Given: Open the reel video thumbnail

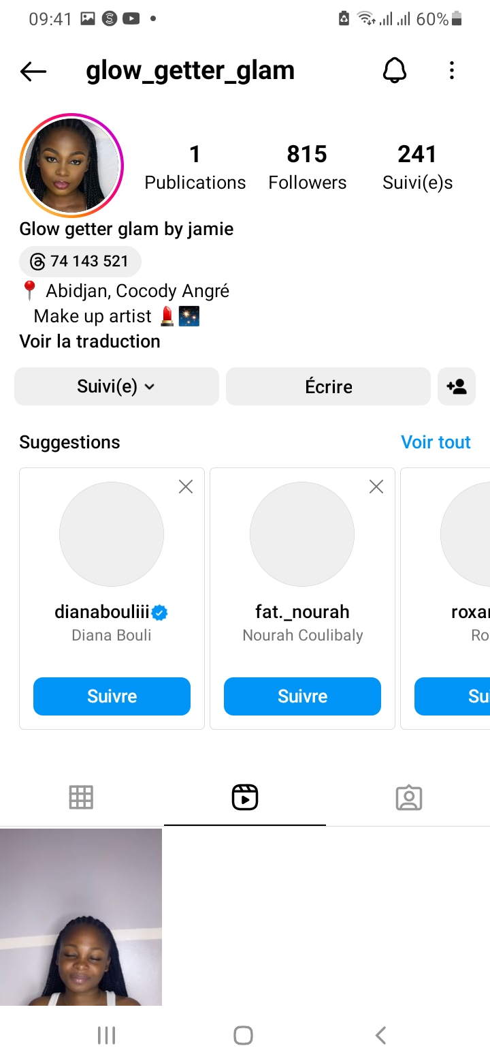Looking at the screenshot, I should 81,916.
